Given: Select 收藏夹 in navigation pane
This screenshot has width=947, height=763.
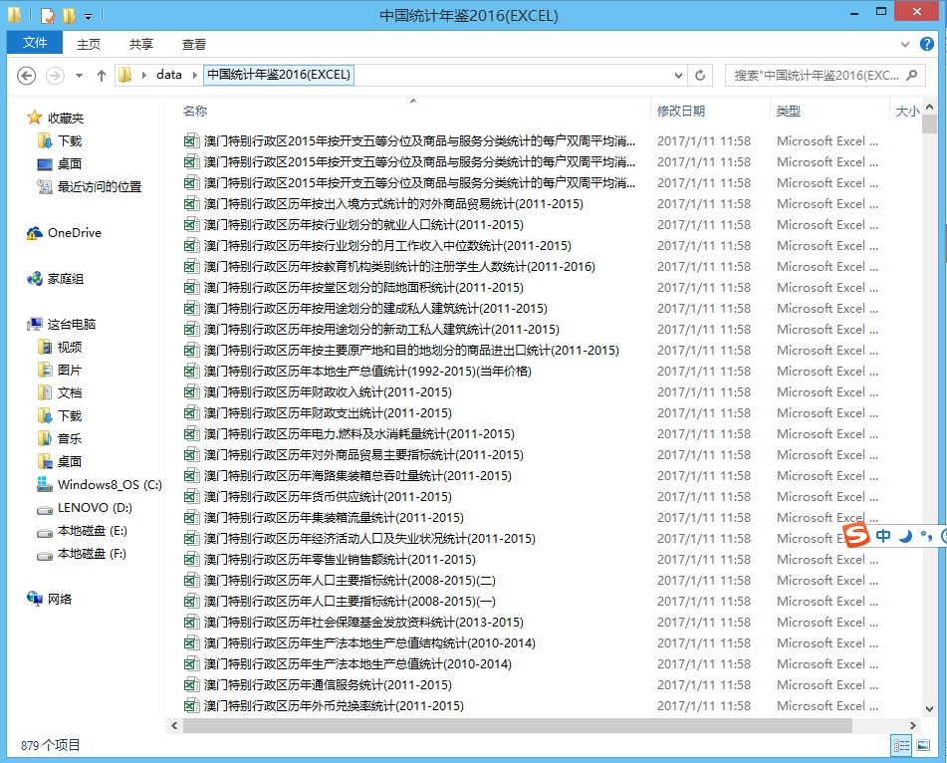Looking at the screenshot, I should click(66, 118).
